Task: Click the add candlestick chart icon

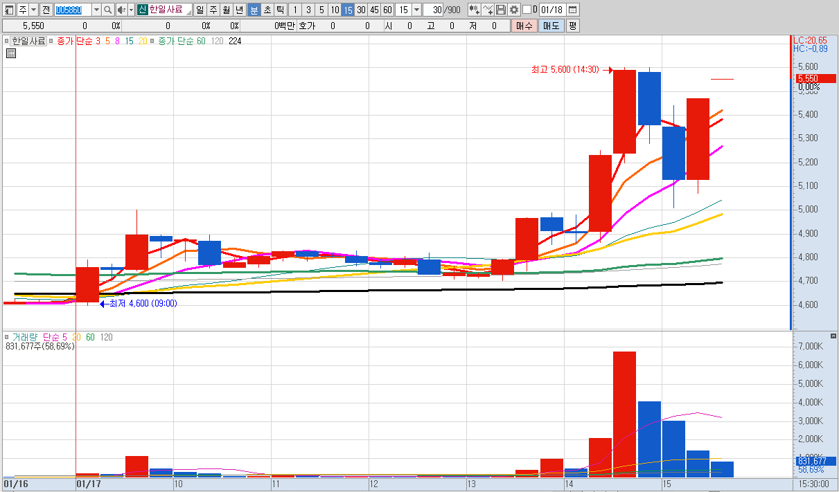Action: (x=474, y=10)
